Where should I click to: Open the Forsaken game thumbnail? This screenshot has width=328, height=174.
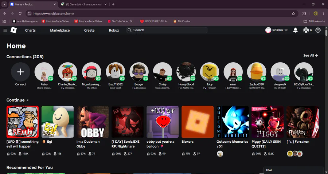click(303, 122)
